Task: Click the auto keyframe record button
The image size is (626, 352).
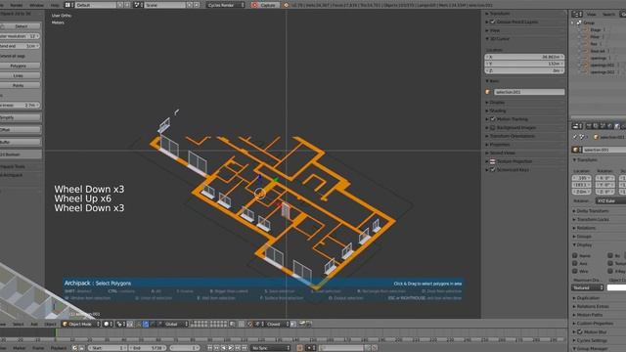Action: pyautogui.click(x=299, y=348)
